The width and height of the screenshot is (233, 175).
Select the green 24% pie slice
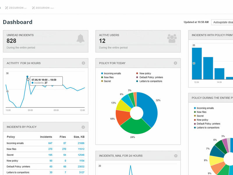click(134, 127)
